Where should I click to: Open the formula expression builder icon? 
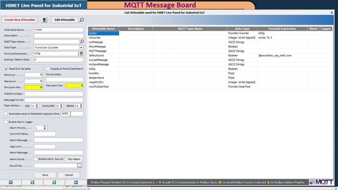click(x=81, y=54)
